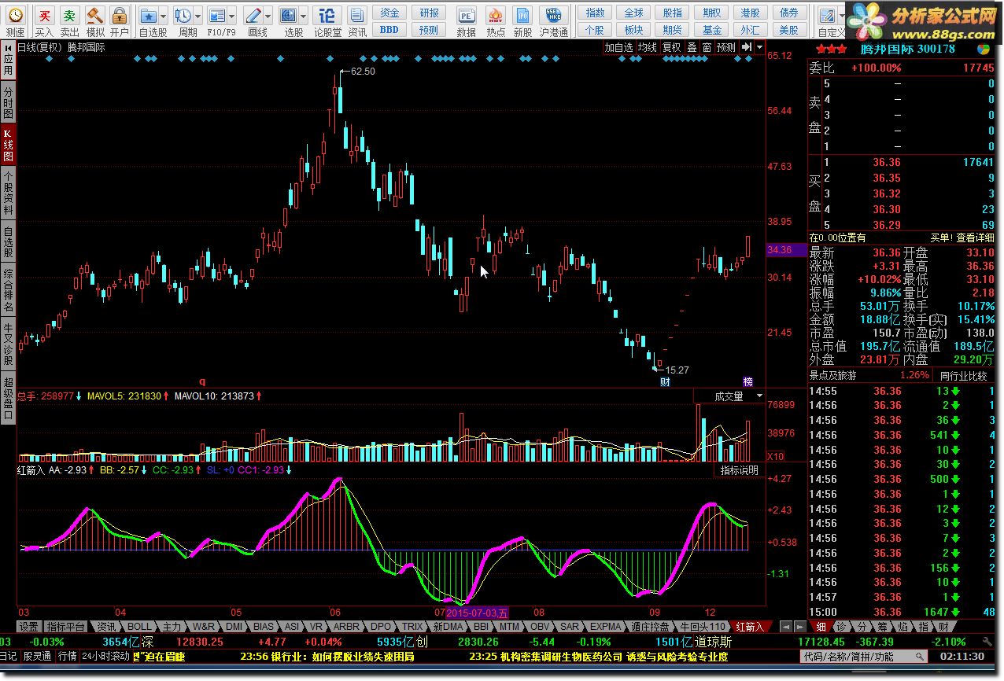This screenshot has height=681, width=1004.
Task: Open the 资讯 news document icon
Action: point(357,15)
